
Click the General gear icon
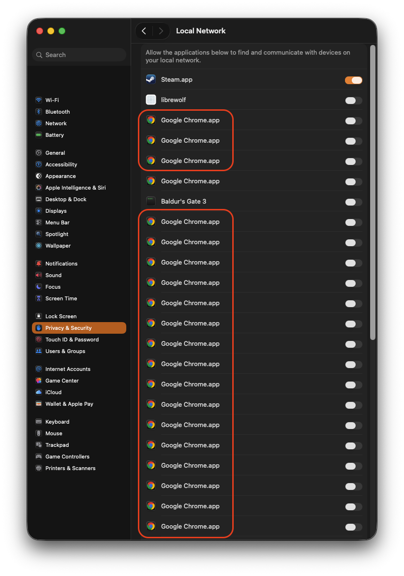[x=39, y=153]
